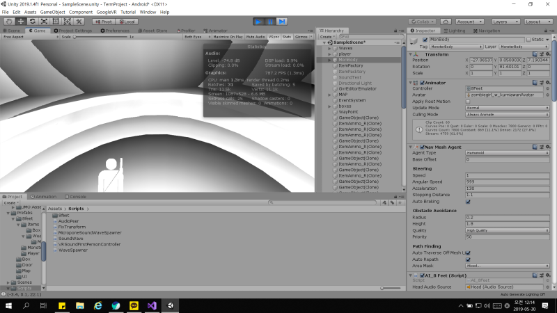Select the Rotate tool
The image size is (557, 313).
coord(32,22)
